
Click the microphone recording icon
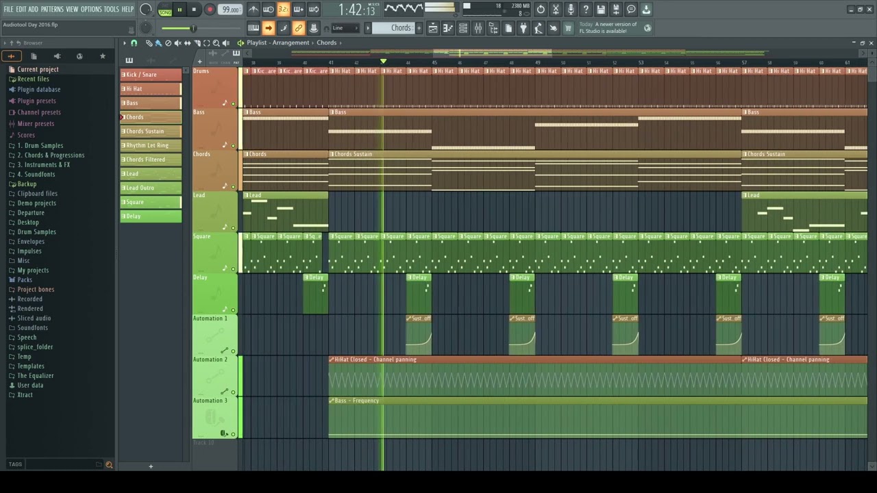coord(571,10)
